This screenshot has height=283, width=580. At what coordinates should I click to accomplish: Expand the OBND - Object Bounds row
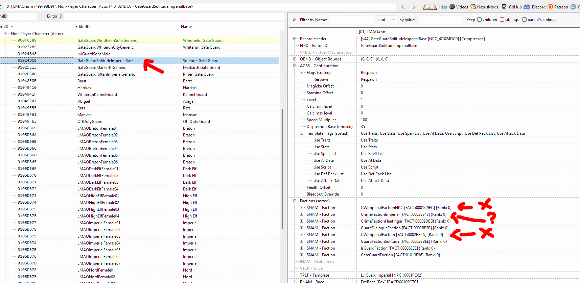295,59
